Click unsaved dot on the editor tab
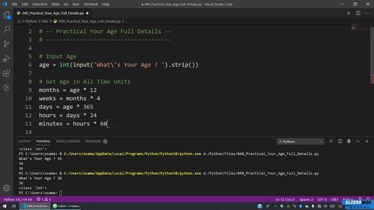374x210 pixels. tap(87, 13)
